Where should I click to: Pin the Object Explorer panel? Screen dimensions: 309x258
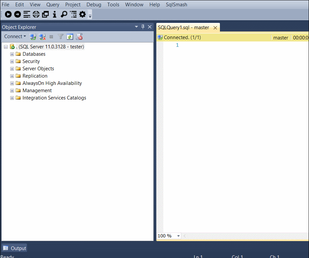[x=143, y=27]
